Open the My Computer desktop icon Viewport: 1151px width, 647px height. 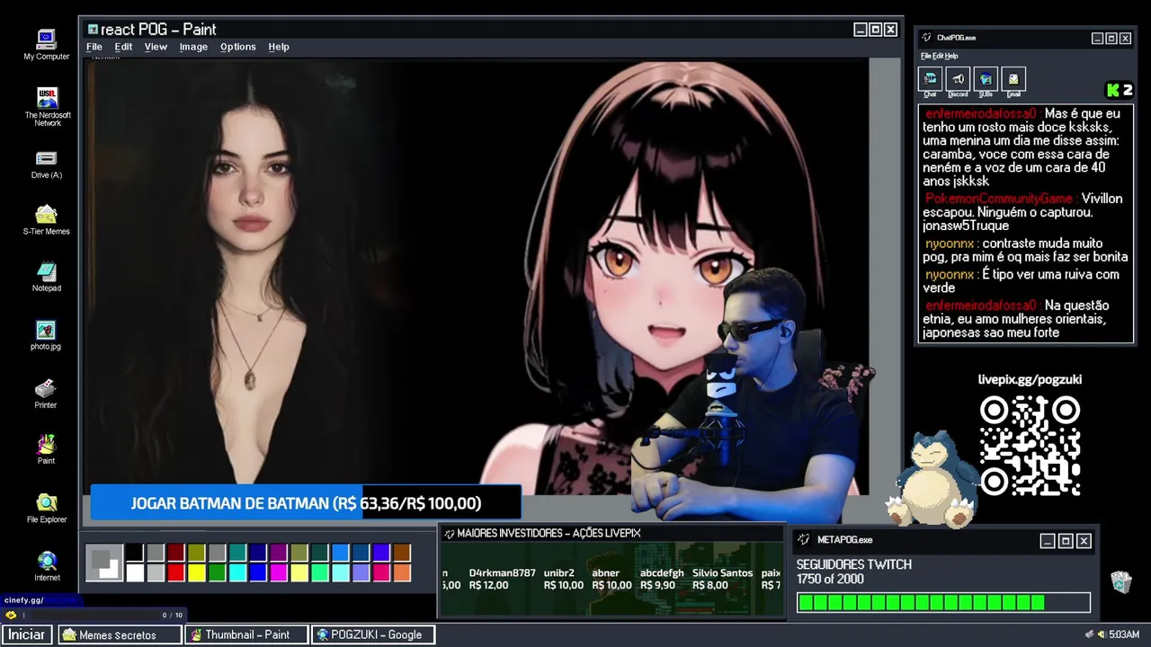point(47,40)
